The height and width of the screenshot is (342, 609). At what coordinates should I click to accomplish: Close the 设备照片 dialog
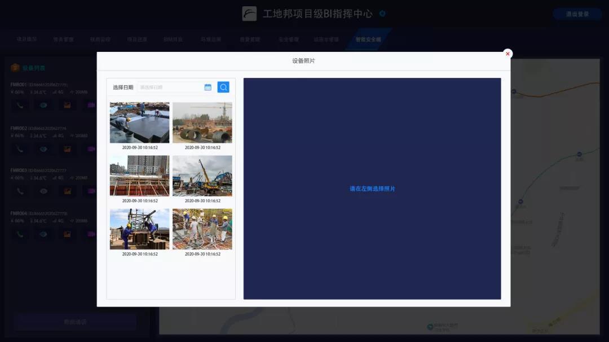click(x=507, y=54)
